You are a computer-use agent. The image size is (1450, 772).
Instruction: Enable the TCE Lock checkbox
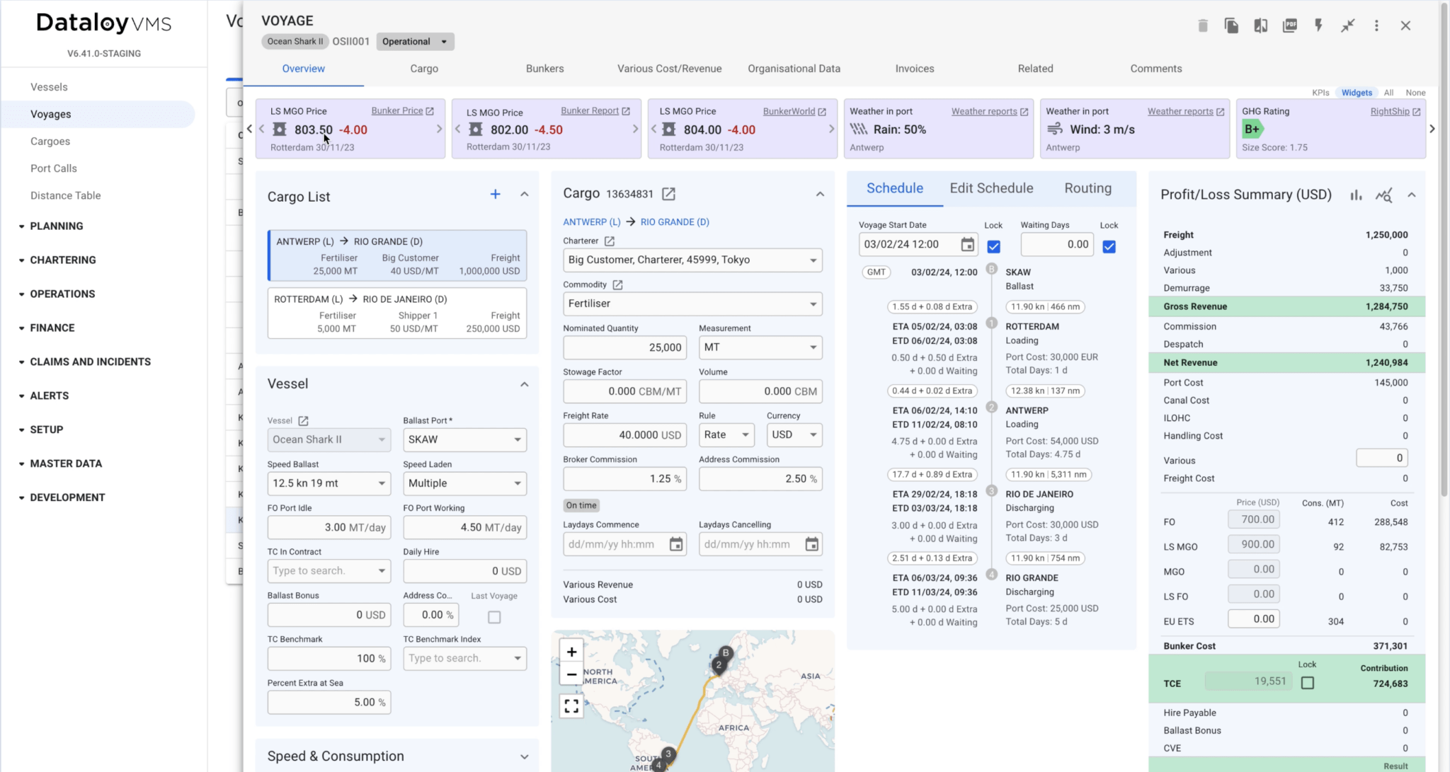(1307, 682)
